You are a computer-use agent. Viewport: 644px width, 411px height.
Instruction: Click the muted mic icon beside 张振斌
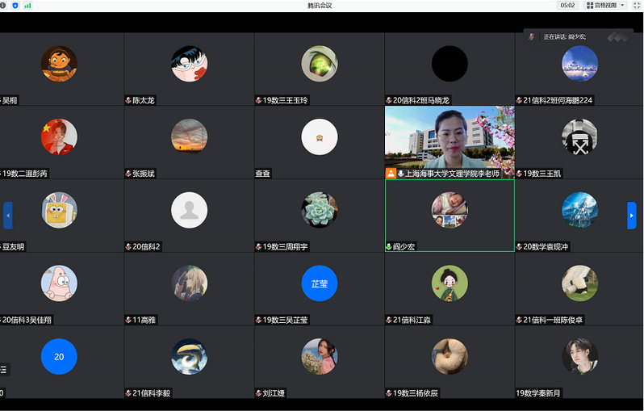click(x=128, y=174)
